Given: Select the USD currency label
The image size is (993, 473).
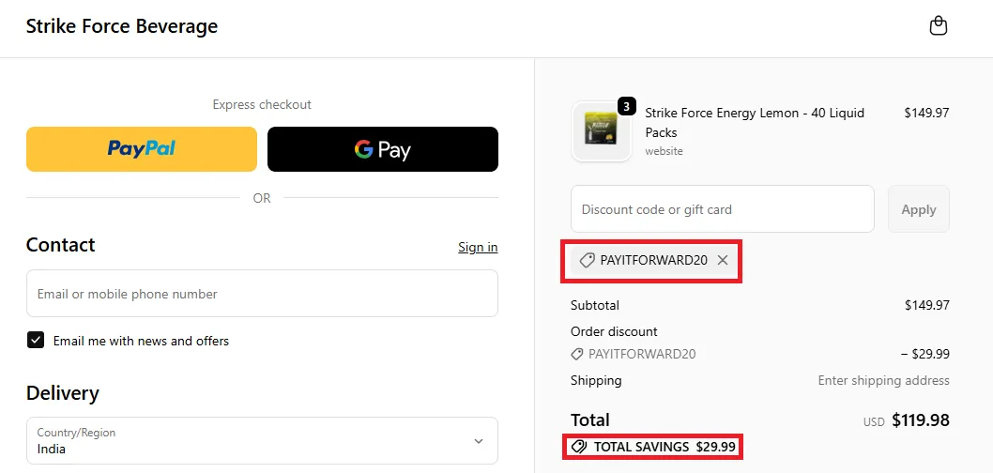Looking at the screenshot, I should point(873,421).
